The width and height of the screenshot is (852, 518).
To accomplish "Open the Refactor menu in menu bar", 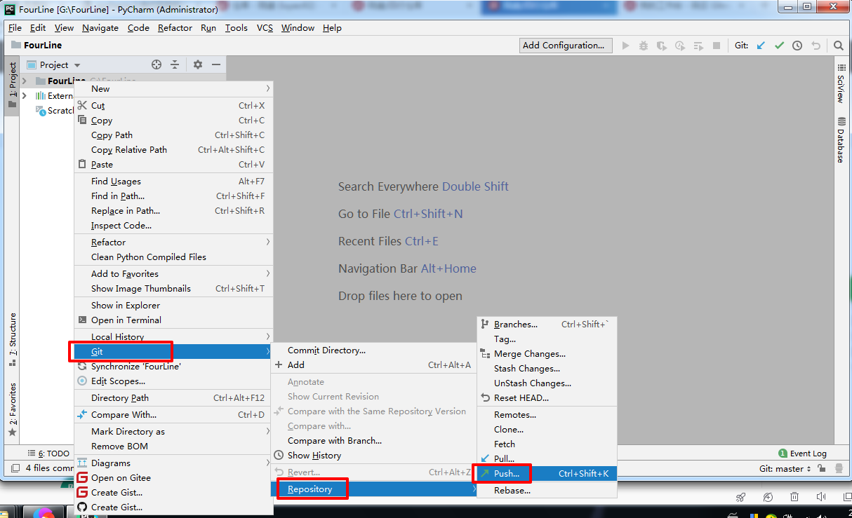I will pos(175,28).
